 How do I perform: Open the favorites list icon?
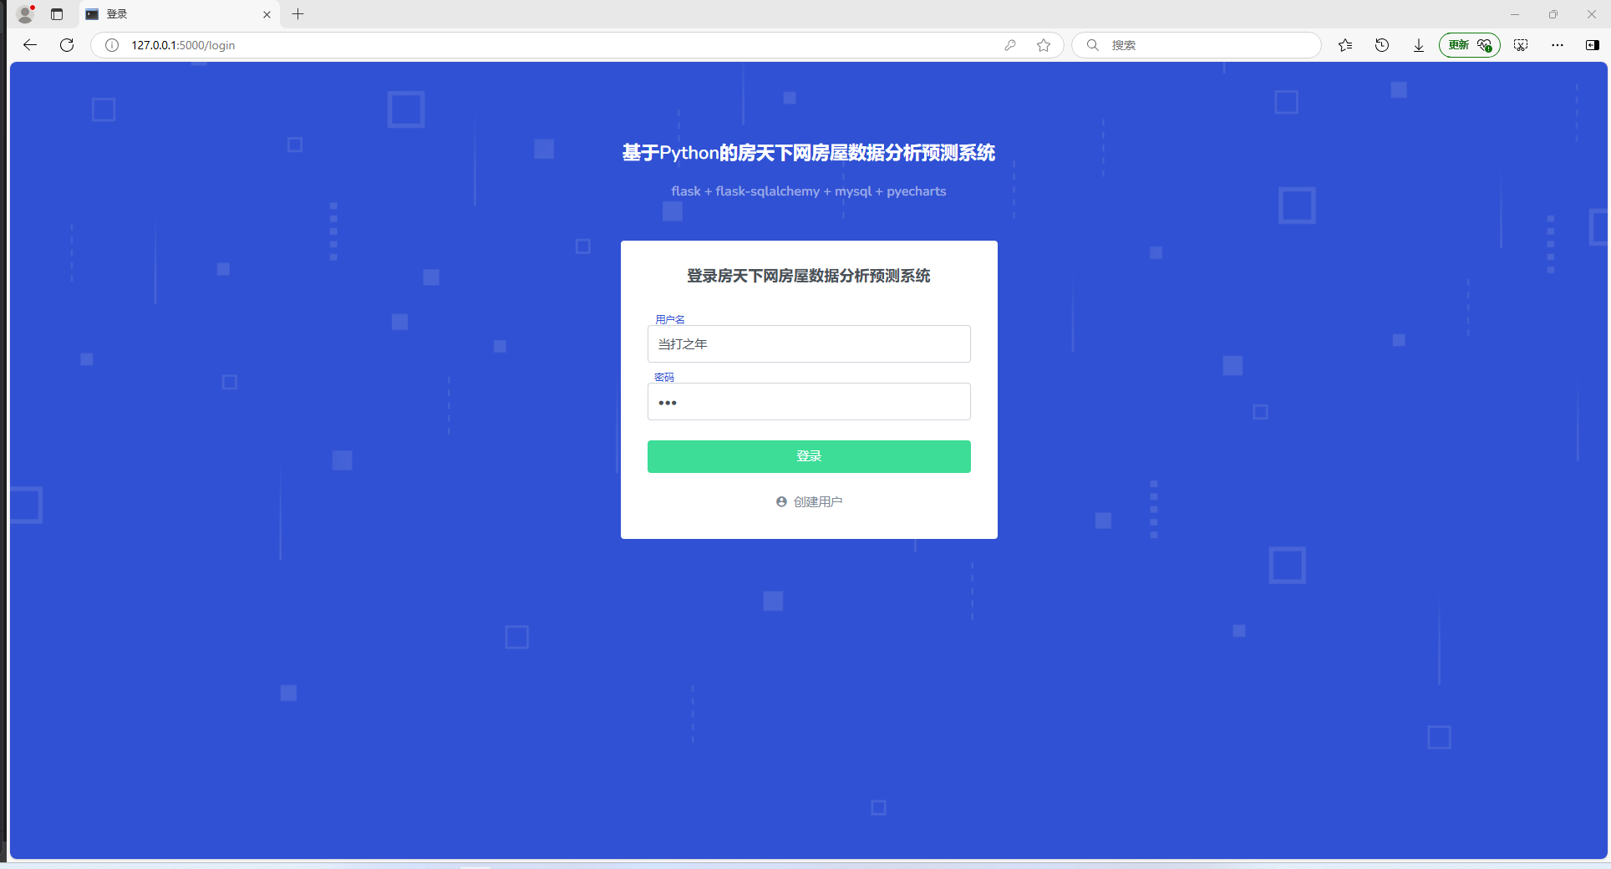(x=1345, y=45)
